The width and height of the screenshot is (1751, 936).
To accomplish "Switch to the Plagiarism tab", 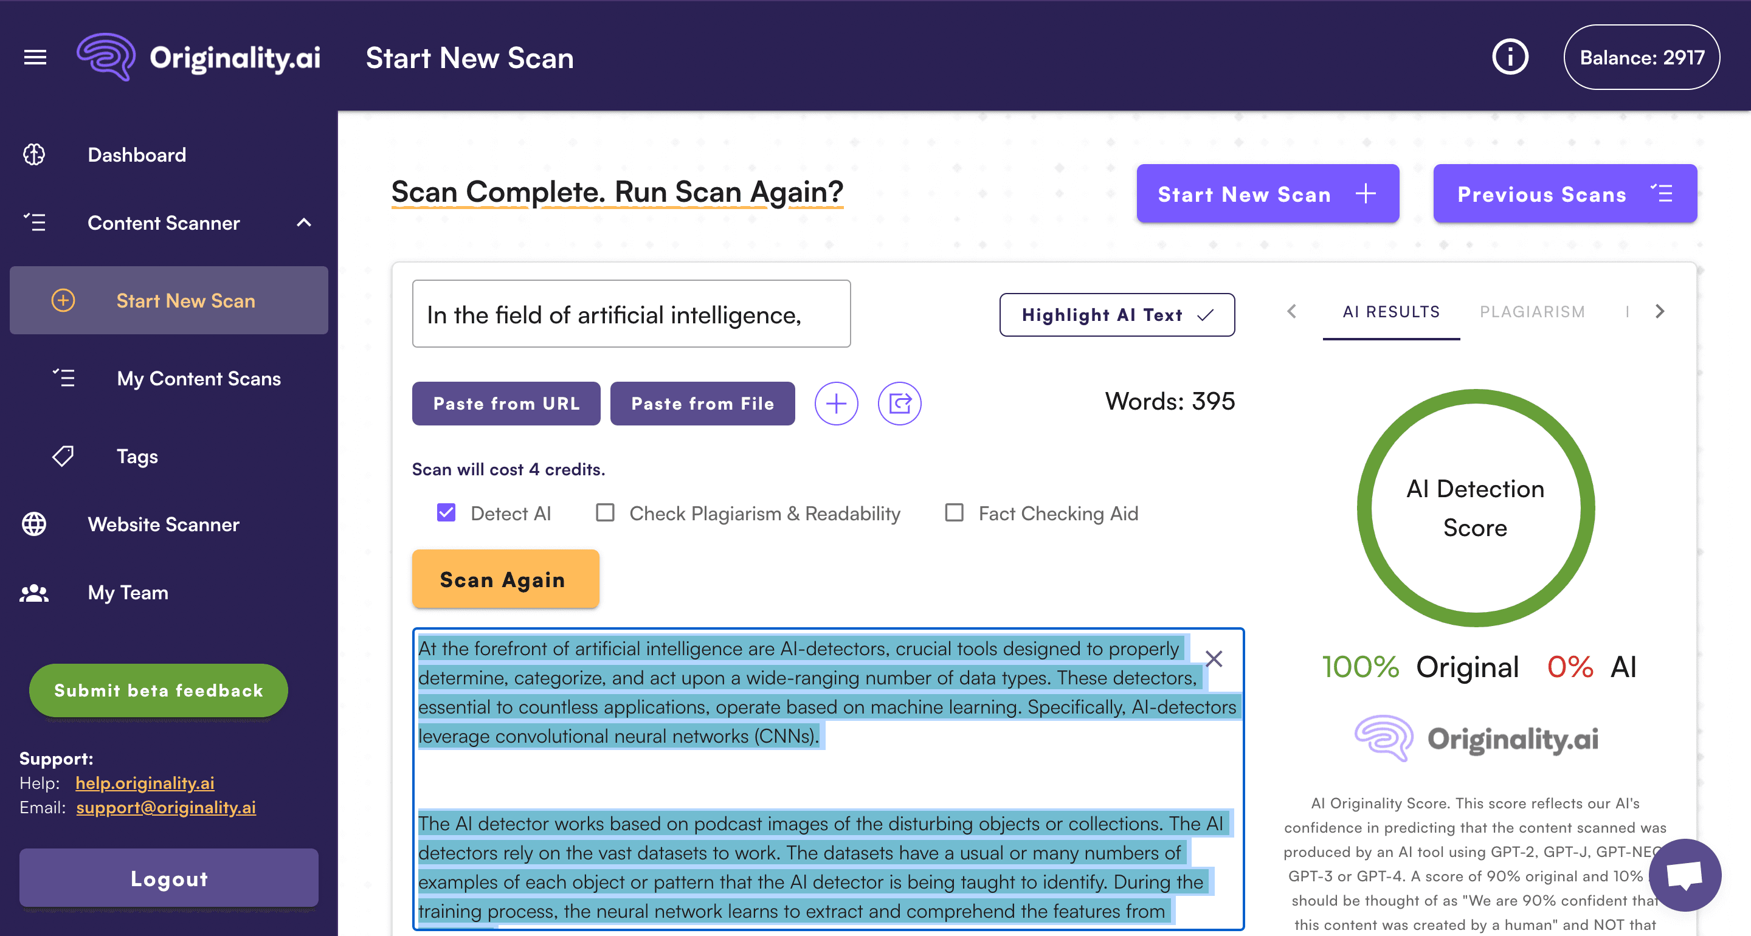I will point(1532,312).
